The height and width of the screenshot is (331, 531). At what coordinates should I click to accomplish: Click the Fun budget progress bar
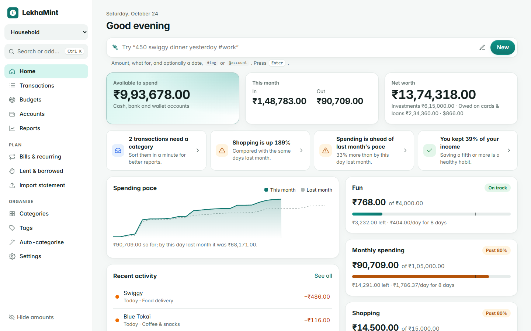431,214
